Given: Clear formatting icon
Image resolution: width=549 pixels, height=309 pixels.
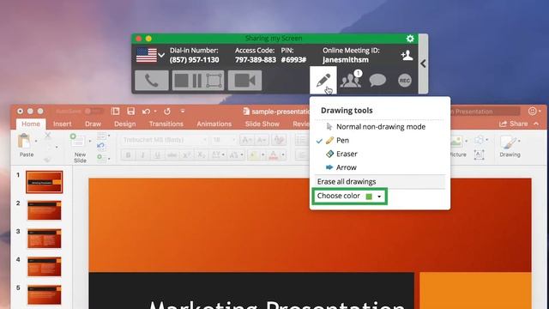Looking at the screenshot, I should [x=279, y=140].
